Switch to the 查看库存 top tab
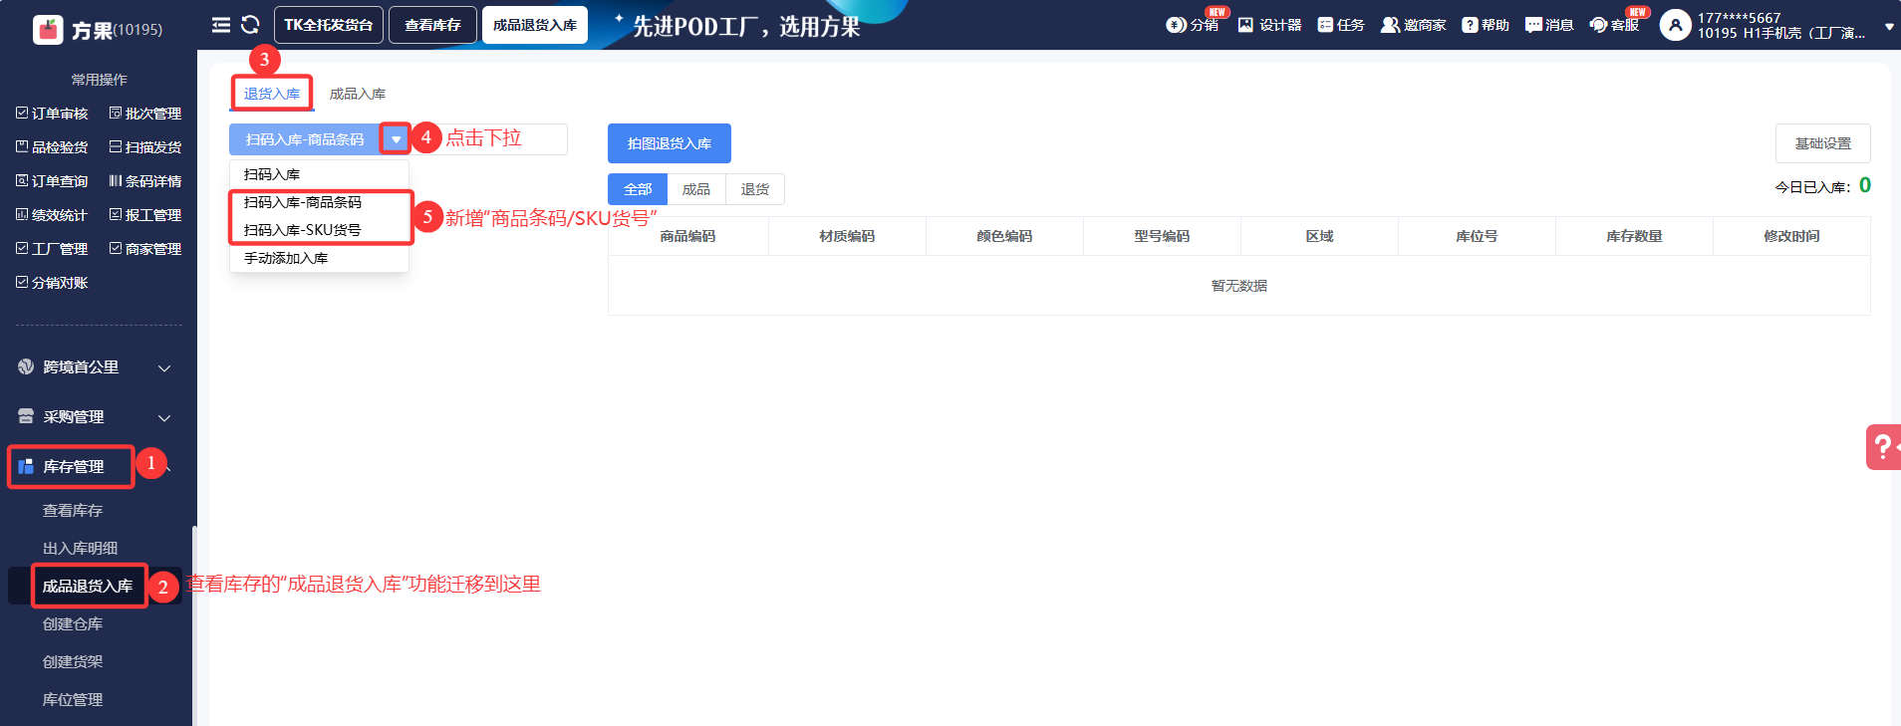The width and height of the screenshot is (1901, 726). [x=432, y=25]
